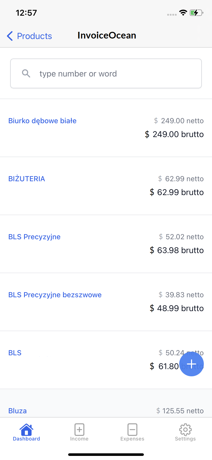The image size is (212, 460).
Task: Tap the back chevron icon
Action: (x=10, y=36)
